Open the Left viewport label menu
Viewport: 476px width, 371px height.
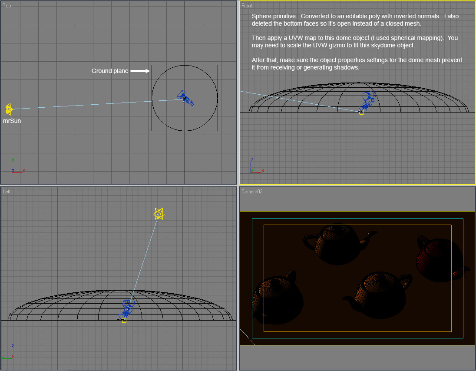click(x=7, y=192)
